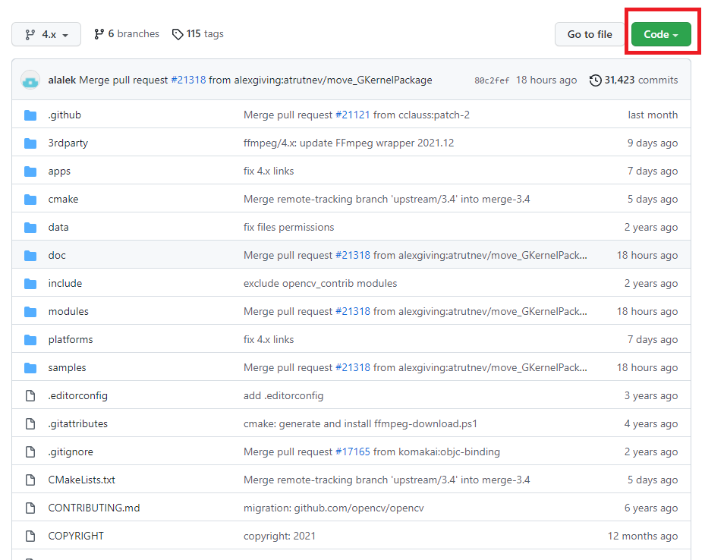Click the 3rdparty folder icon
705x560 pixels.
tap(30, 143)
